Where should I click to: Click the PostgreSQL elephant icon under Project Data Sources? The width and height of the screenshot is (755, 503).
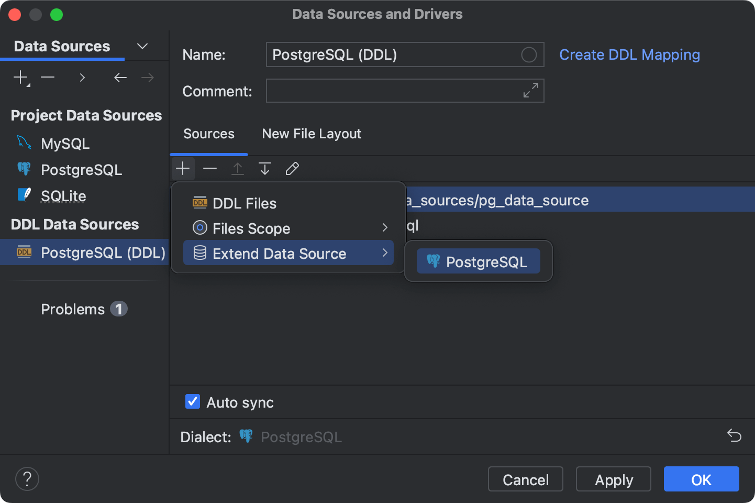[24, 169]
